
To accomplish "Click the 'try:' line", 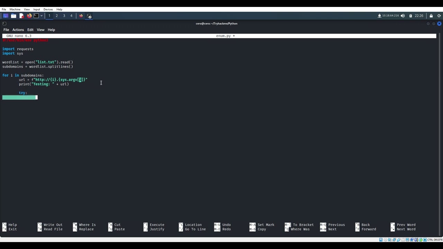I will pyautogui.click(x=23, y=93).
